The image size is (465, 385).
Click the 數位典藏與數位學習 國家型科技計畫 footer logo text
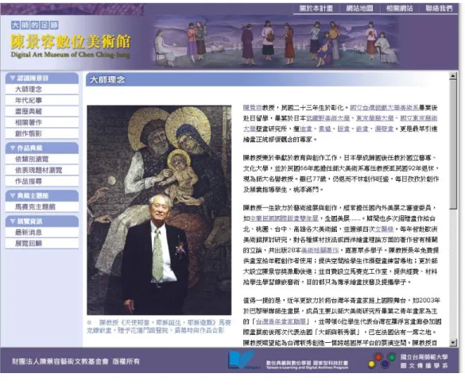307,364
